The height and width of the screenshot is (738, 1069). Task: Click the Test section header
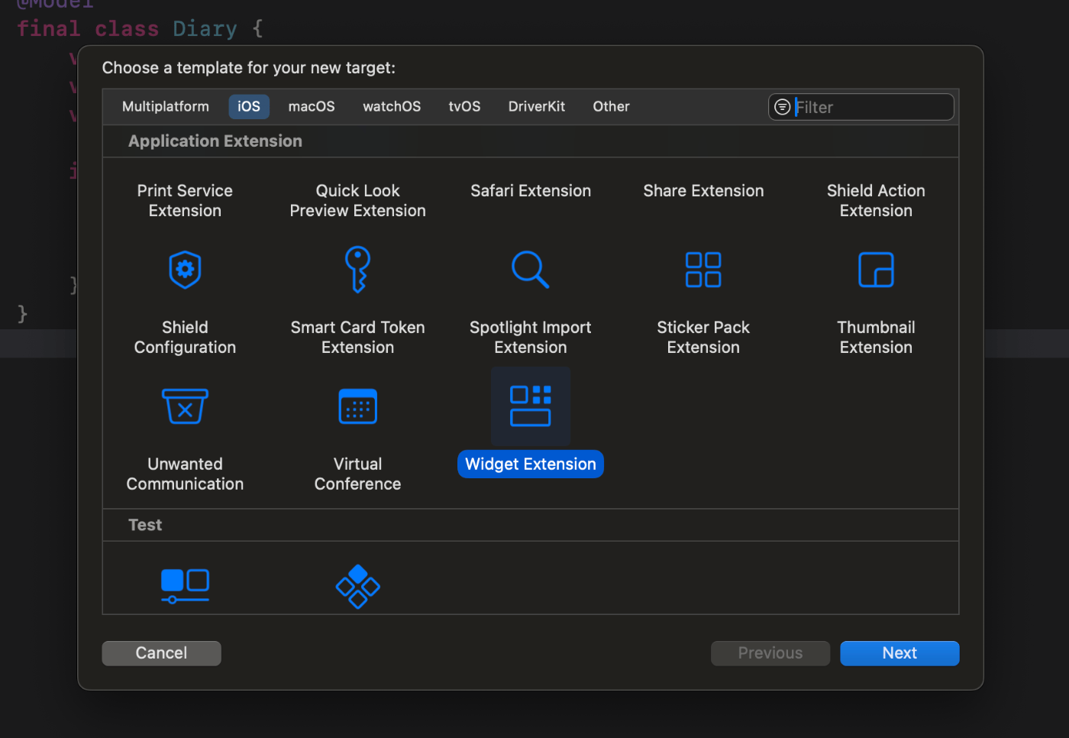(x=145, y=525)
